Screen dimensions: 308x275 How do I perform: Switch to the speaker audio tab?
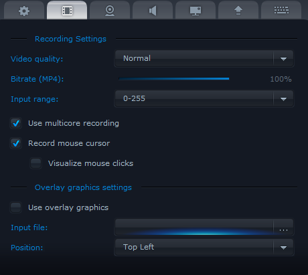153,10
